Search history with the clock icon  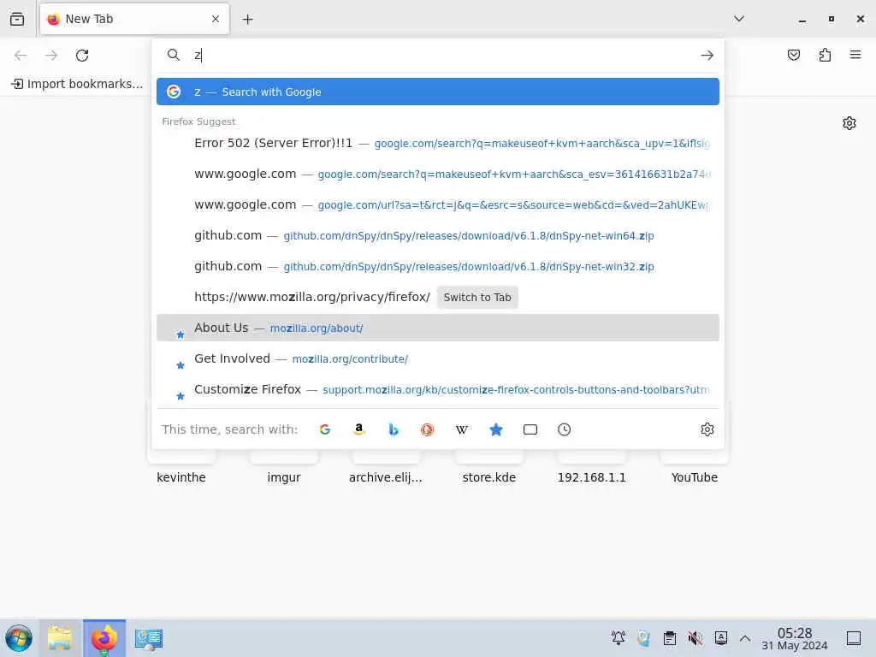click(565, 429)
